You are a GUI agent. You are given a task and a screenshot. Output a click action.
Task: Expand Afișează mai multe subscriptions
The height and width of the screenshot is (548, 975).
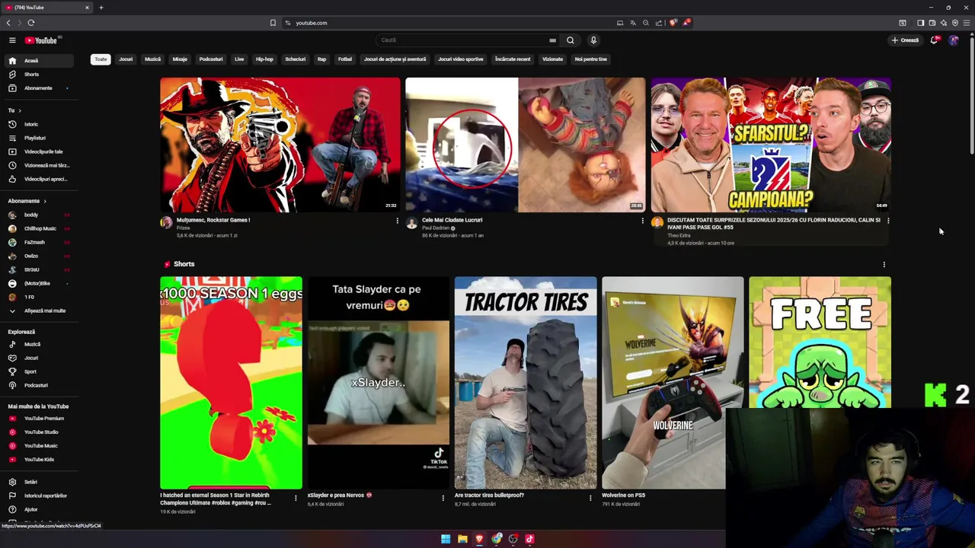click(38, 311)
